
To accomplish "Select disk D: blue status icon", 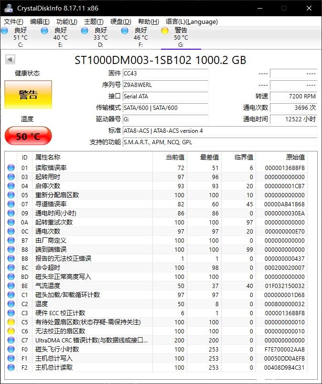I will click(85, 31).
